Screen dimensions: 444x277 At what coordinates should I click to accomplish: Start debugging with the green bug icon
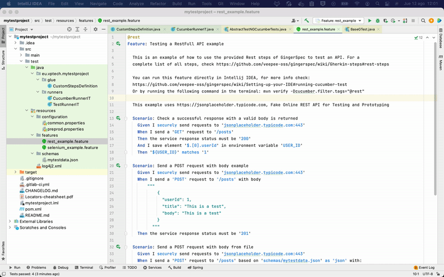tap(377, 20)
